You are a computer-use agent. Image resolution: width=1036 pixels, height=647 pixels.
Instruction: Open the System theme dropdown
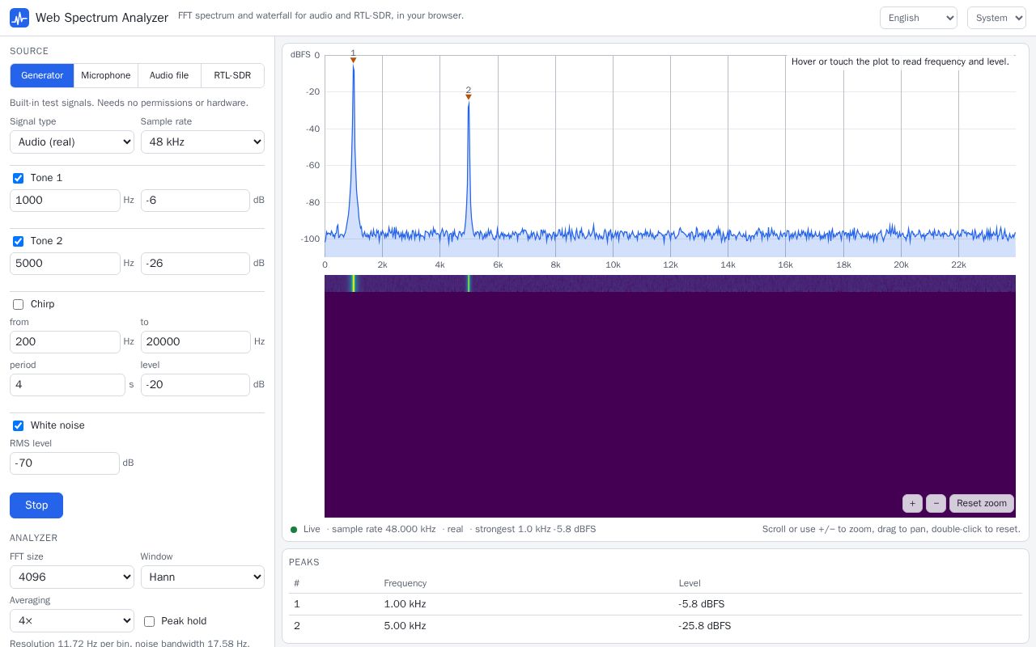pyautogui.click(x=996, y=18)
